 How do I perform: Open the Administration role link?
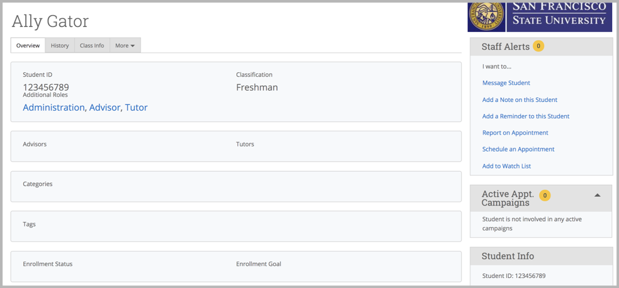pyautogui.click(x=54, y=108)
